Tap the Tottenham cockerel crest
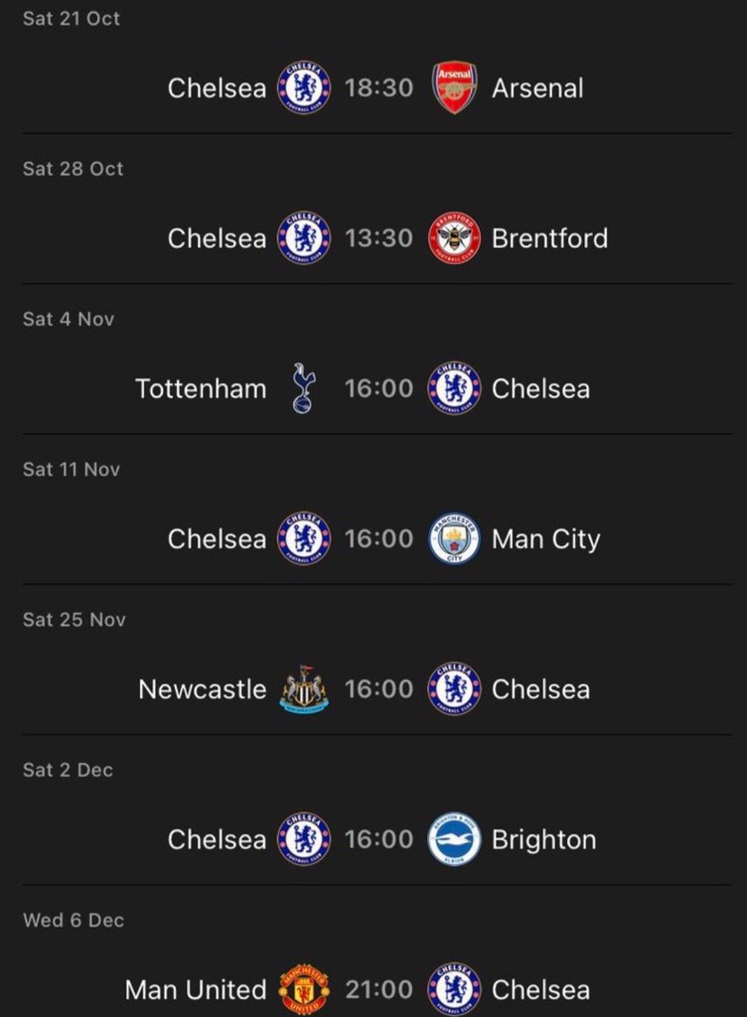747x1017 pixels. click(302, 388)
